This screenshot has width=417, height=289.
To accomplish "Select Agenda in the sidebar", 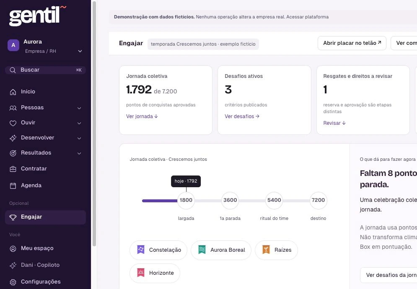I will [x=45, y=186].
